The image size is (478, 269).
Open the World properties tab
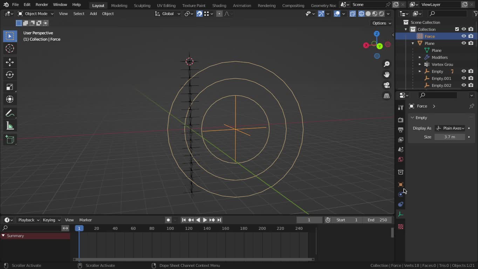click(401, 159)
